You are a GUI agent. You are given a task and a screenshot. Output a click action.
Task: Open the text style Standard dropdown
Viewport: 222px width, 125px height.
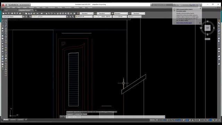[x=86, y=14]
